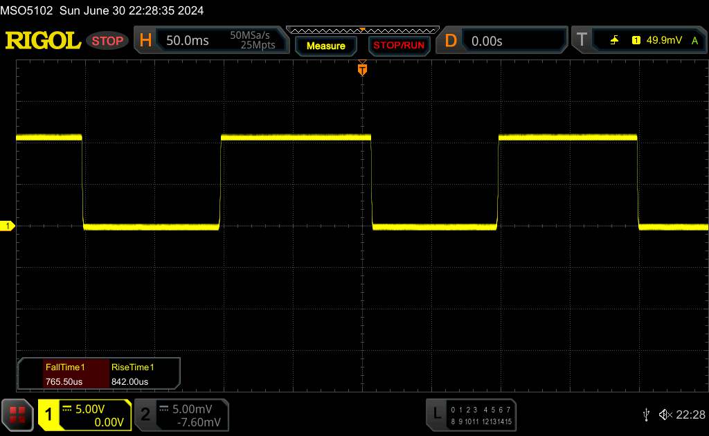Open the L logic analyzer icon
This screenshot has width=709, height=436.
pos(436,414)
